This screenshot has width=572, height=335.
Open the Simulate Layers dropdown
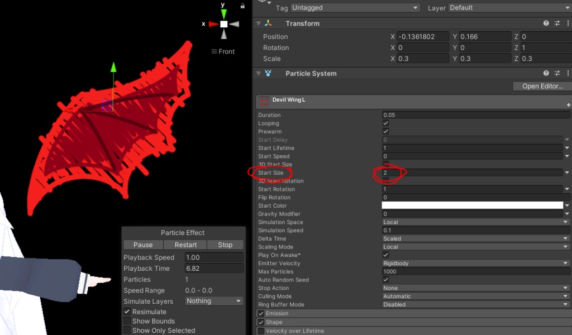tap(214, 300)
